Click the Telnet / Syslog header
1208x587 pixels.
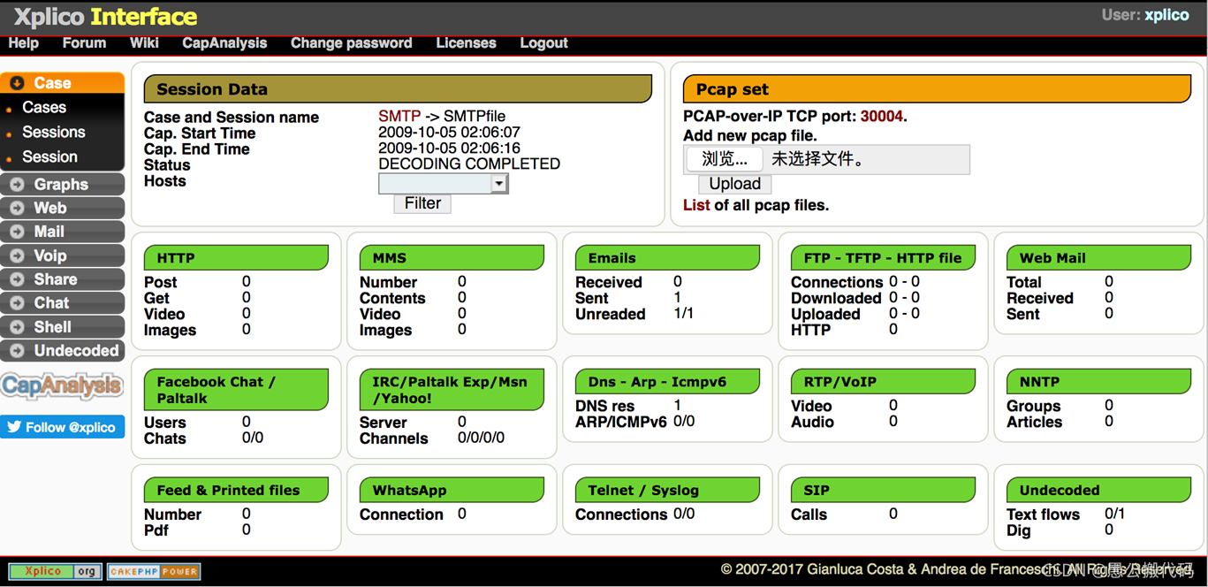(x=667, y=490)
